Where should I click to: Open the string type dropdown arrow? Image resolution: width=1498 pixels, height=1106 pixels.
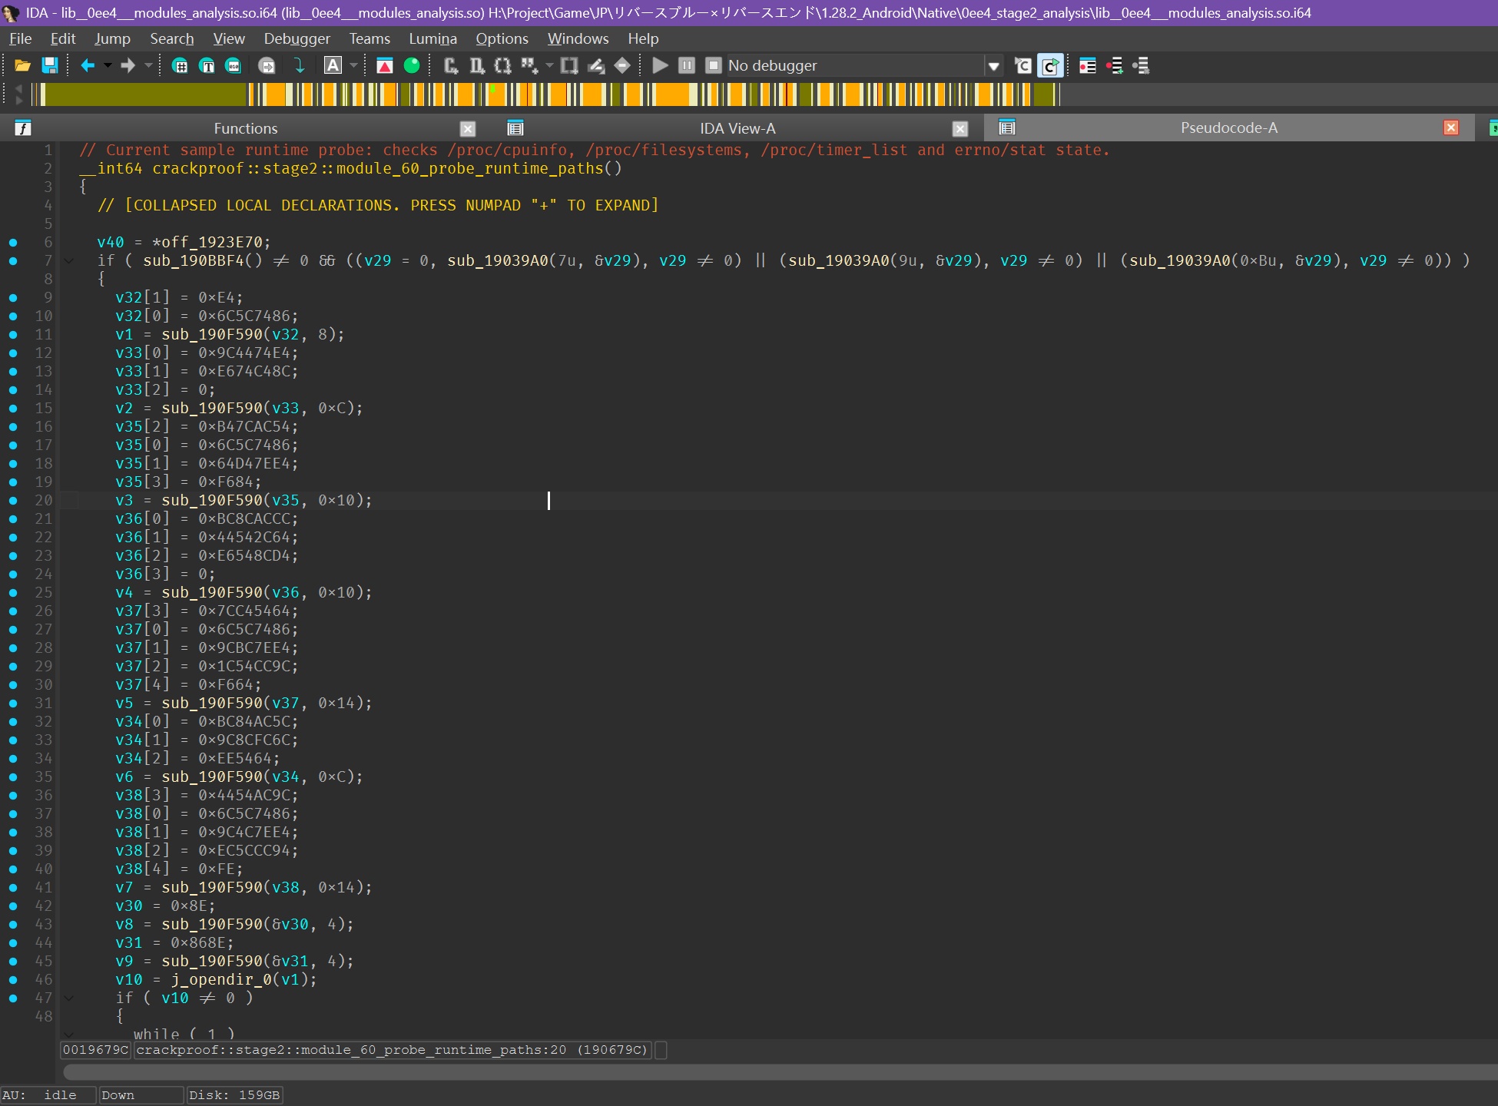click(x=549, y=66)
